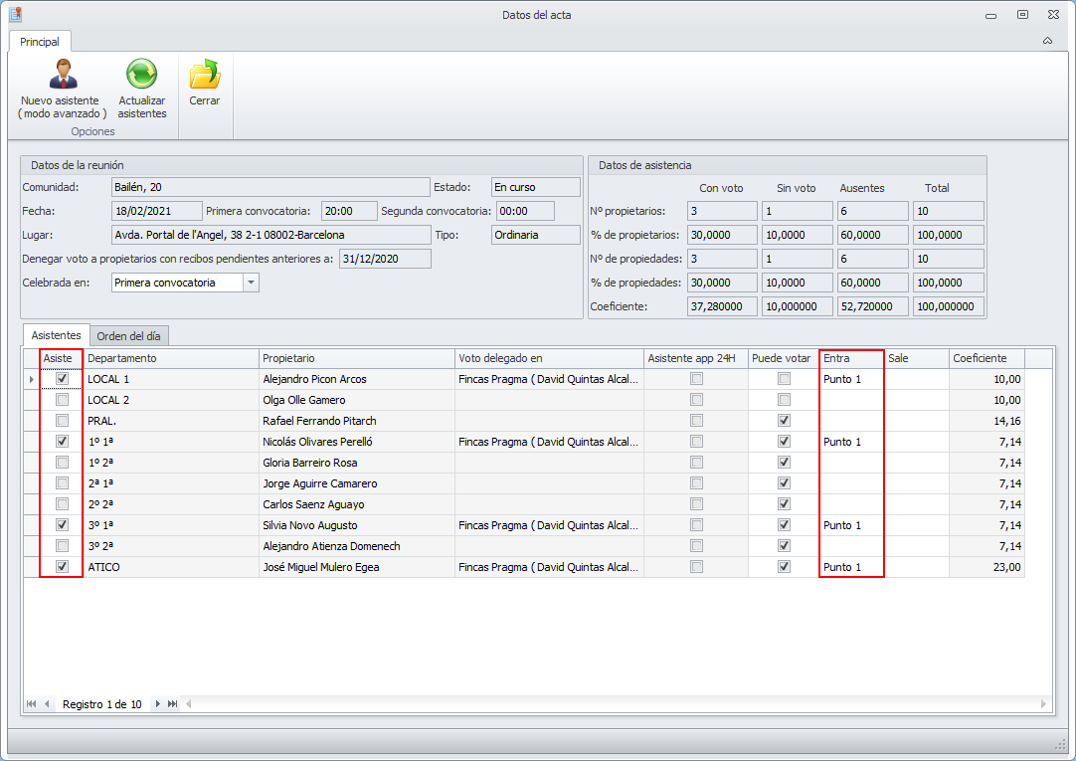Toggle Puede votar for PRAL. row
Viewport: 1076px width, 761px height.
(784, 421)
